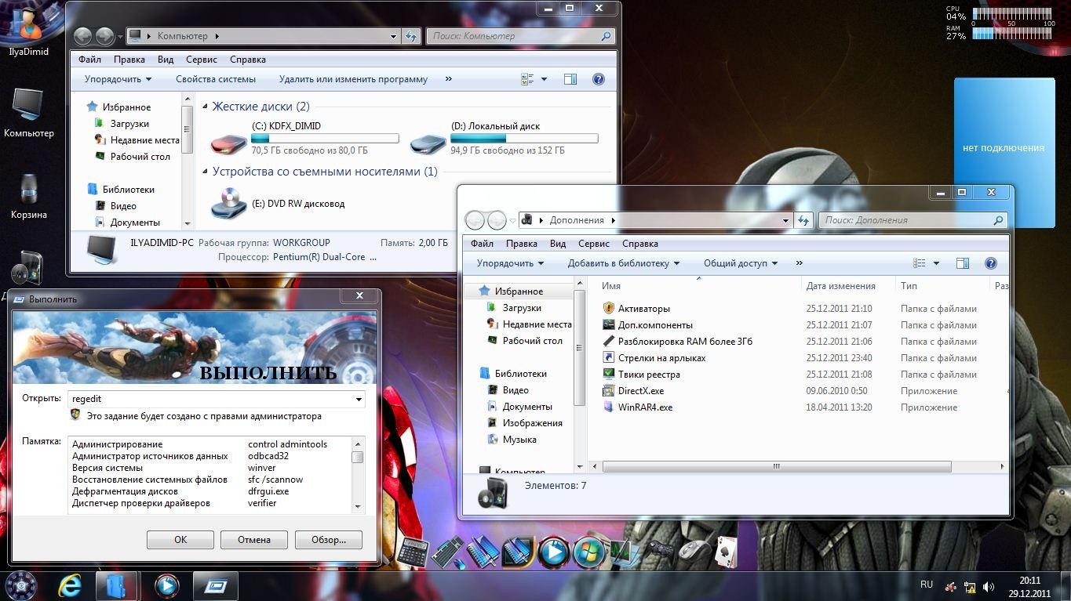The width and height of the screenshot is (1071, 601).
Task: Open the network tray icon
Action: [x=970, y=586]
